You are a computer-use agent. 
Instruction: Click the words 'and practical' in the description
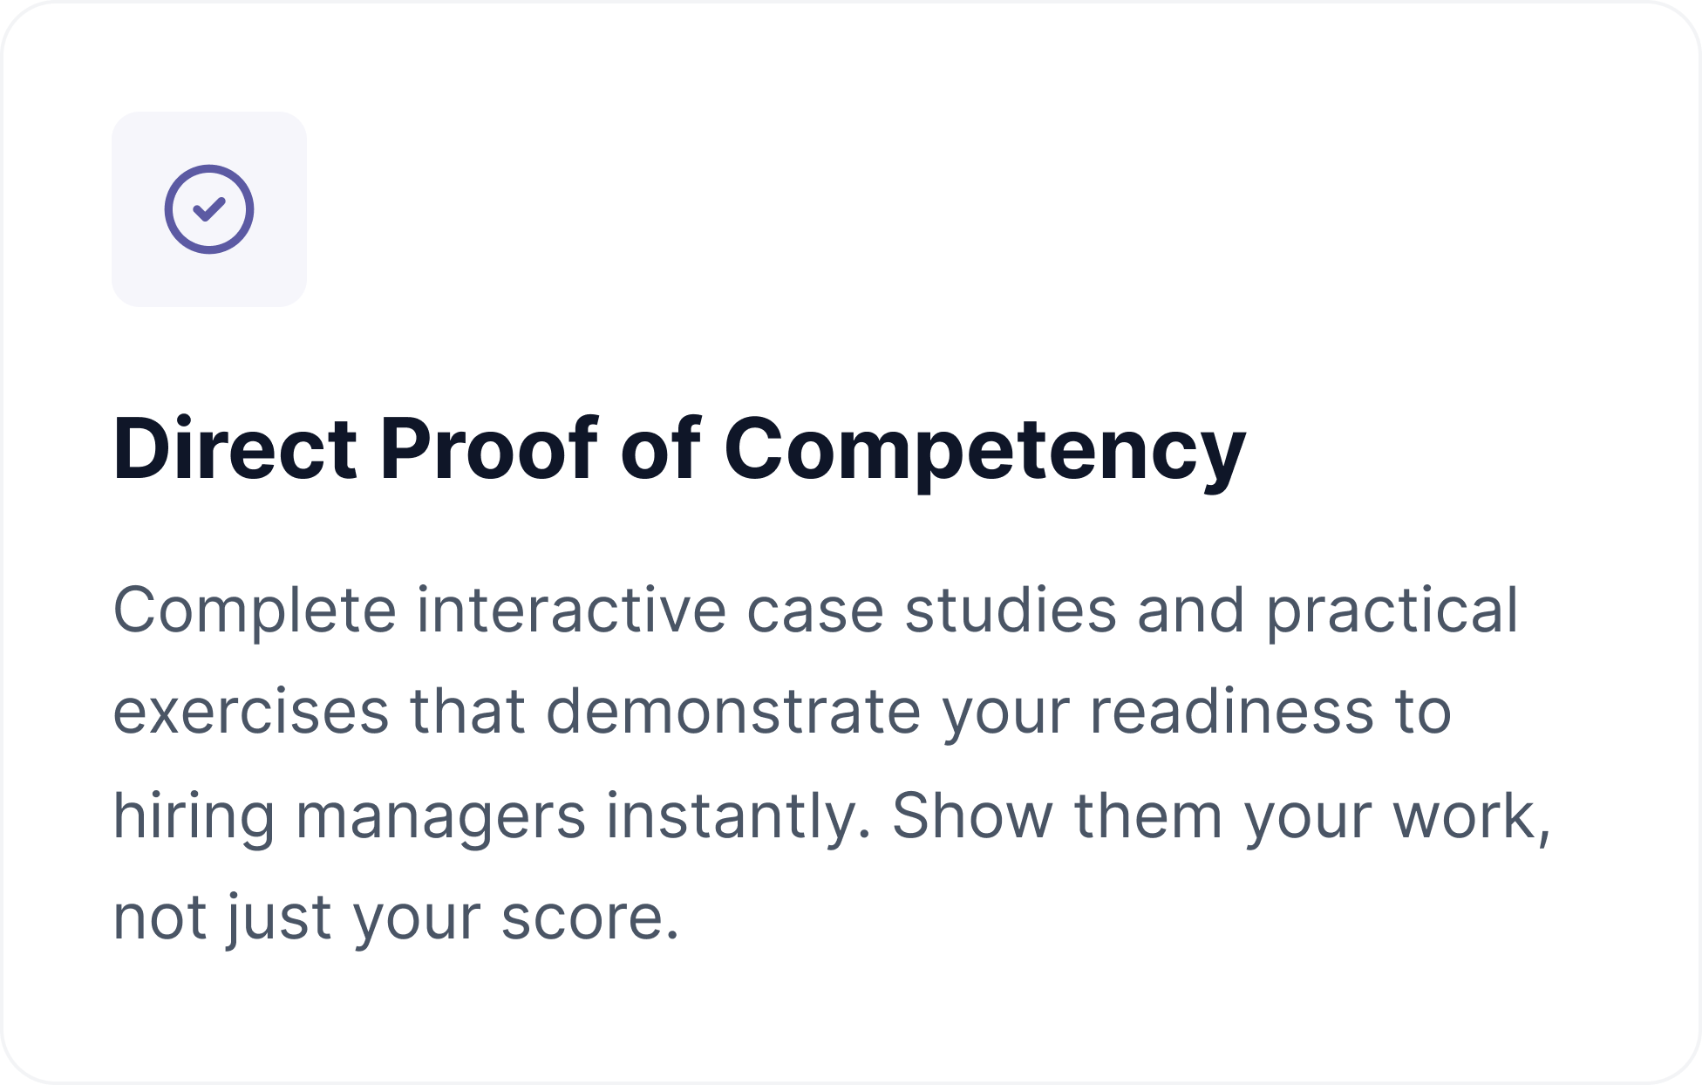[x=1328, y=611]
